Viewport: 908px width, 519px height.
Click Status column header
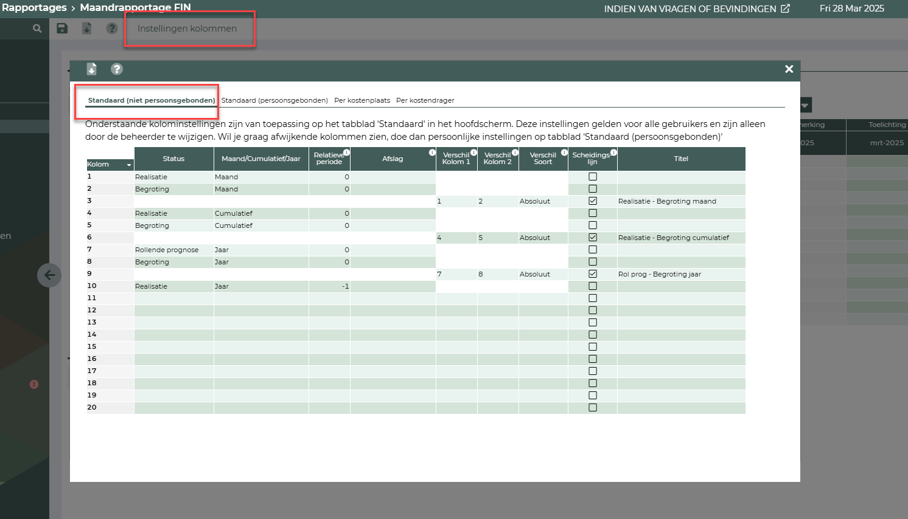point(173,159)
